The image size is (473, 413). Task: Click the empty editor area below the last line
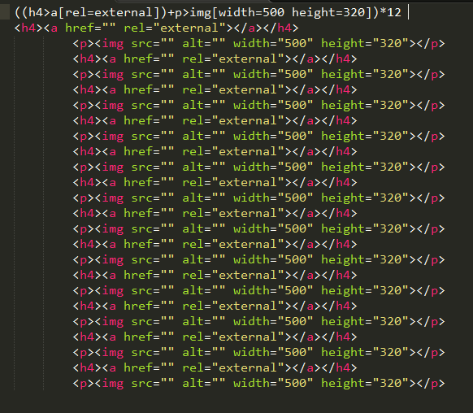tap(236, 402)
